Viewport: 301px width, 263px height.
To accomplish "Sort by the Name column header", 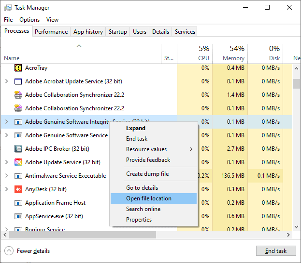I will (x=81, y=53).
